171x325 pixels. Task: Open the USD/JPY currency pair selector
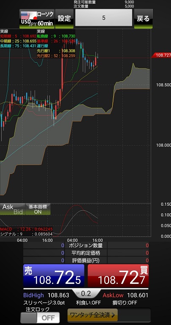[x=28, y=19]
